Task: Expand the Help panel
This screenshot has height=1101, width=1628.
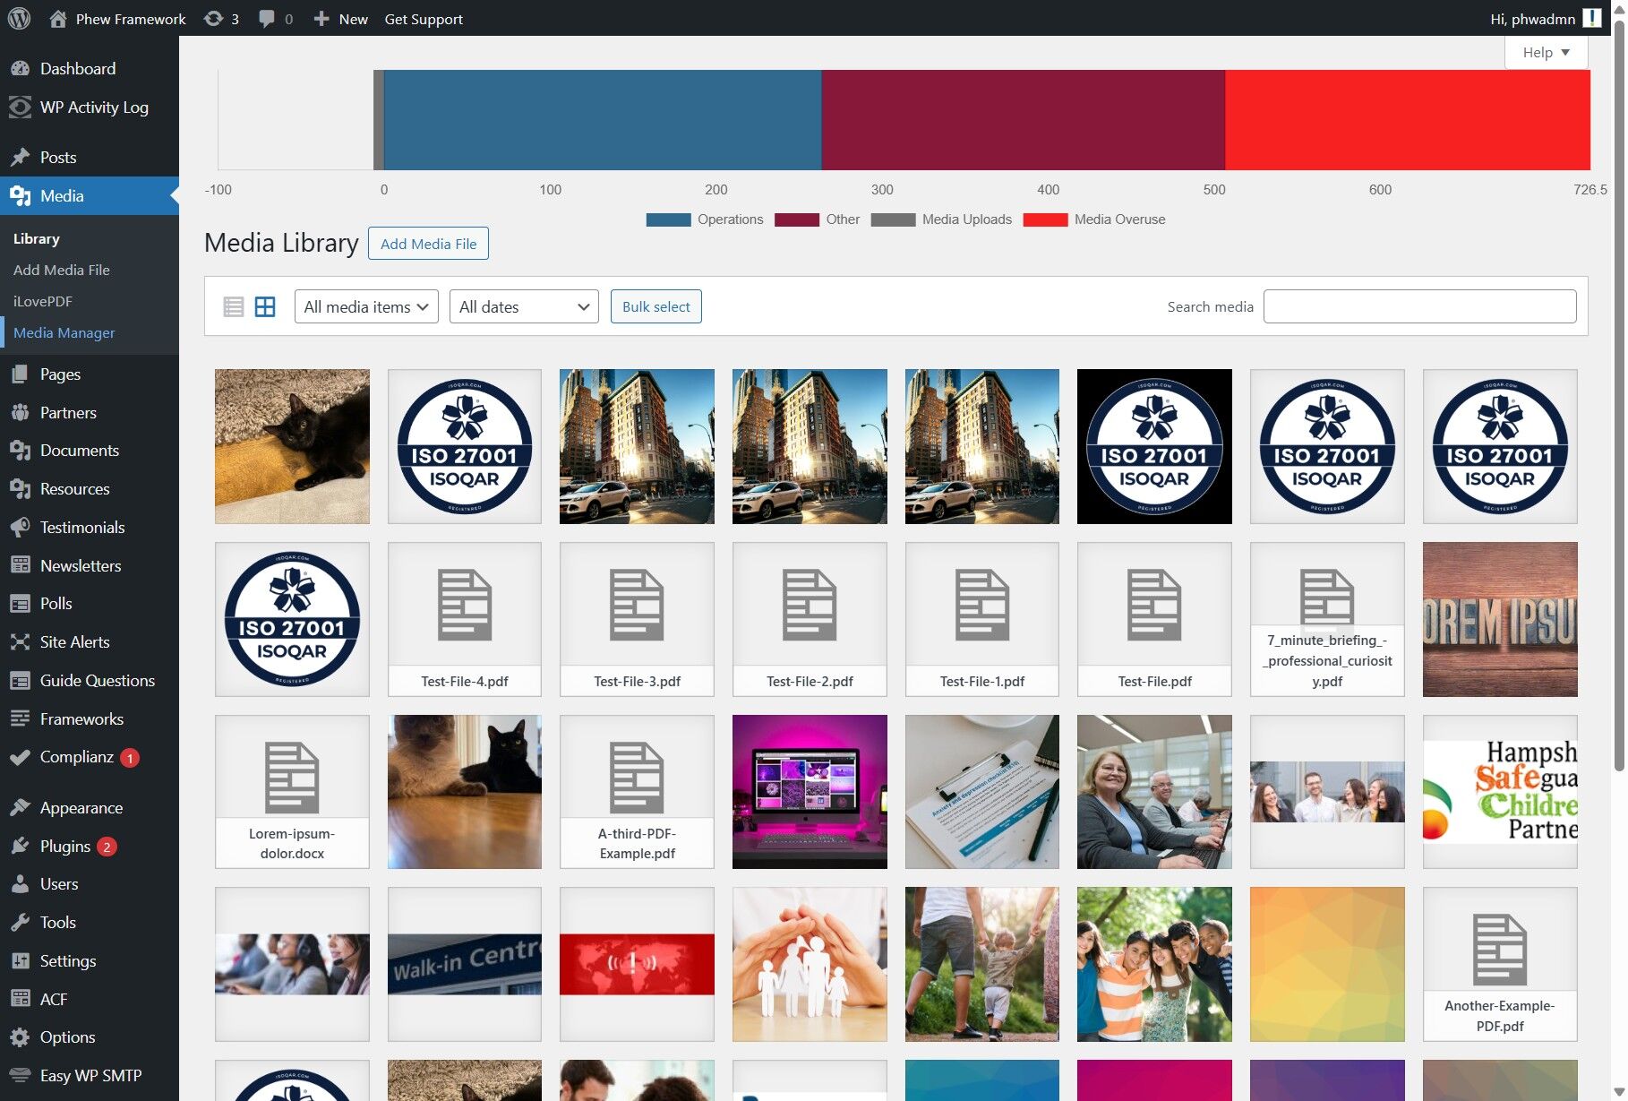Action: coord(1547,53)
